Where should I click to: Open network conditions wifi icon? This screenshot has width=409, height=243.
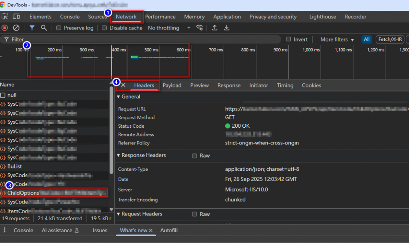point(200,28)
